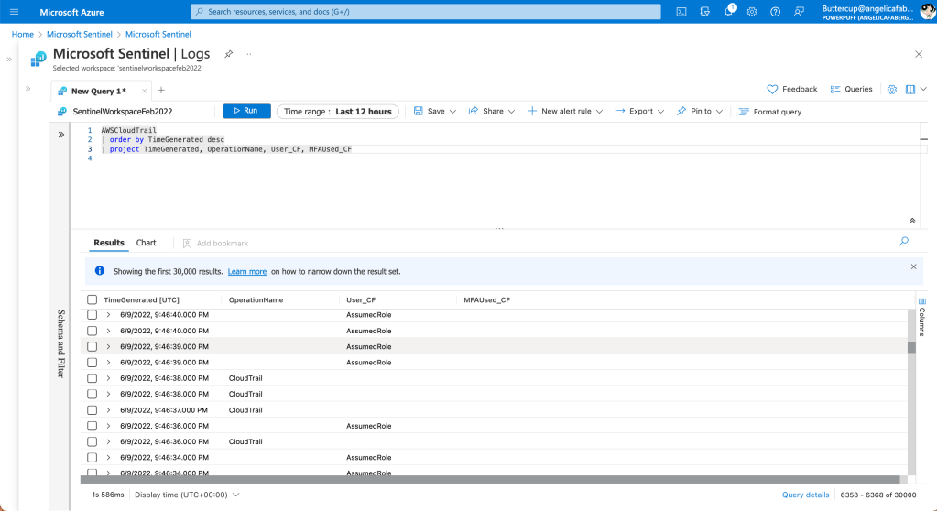
Task: Click the help question mark icon
Action: pos(775,12)
